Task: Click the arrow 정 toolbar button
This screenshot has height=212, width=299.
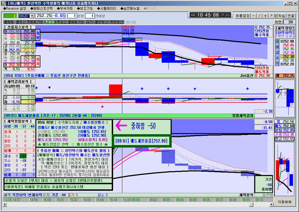Action: [x=273, y=16]
